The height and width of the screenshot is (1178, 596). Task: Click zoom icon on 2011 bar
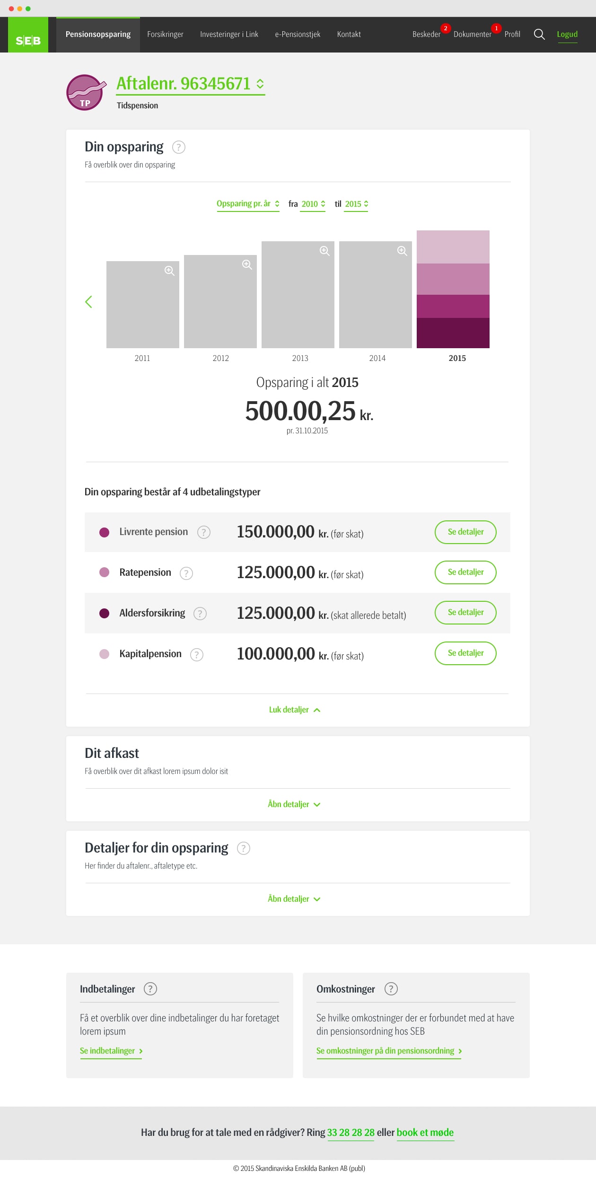169,271
